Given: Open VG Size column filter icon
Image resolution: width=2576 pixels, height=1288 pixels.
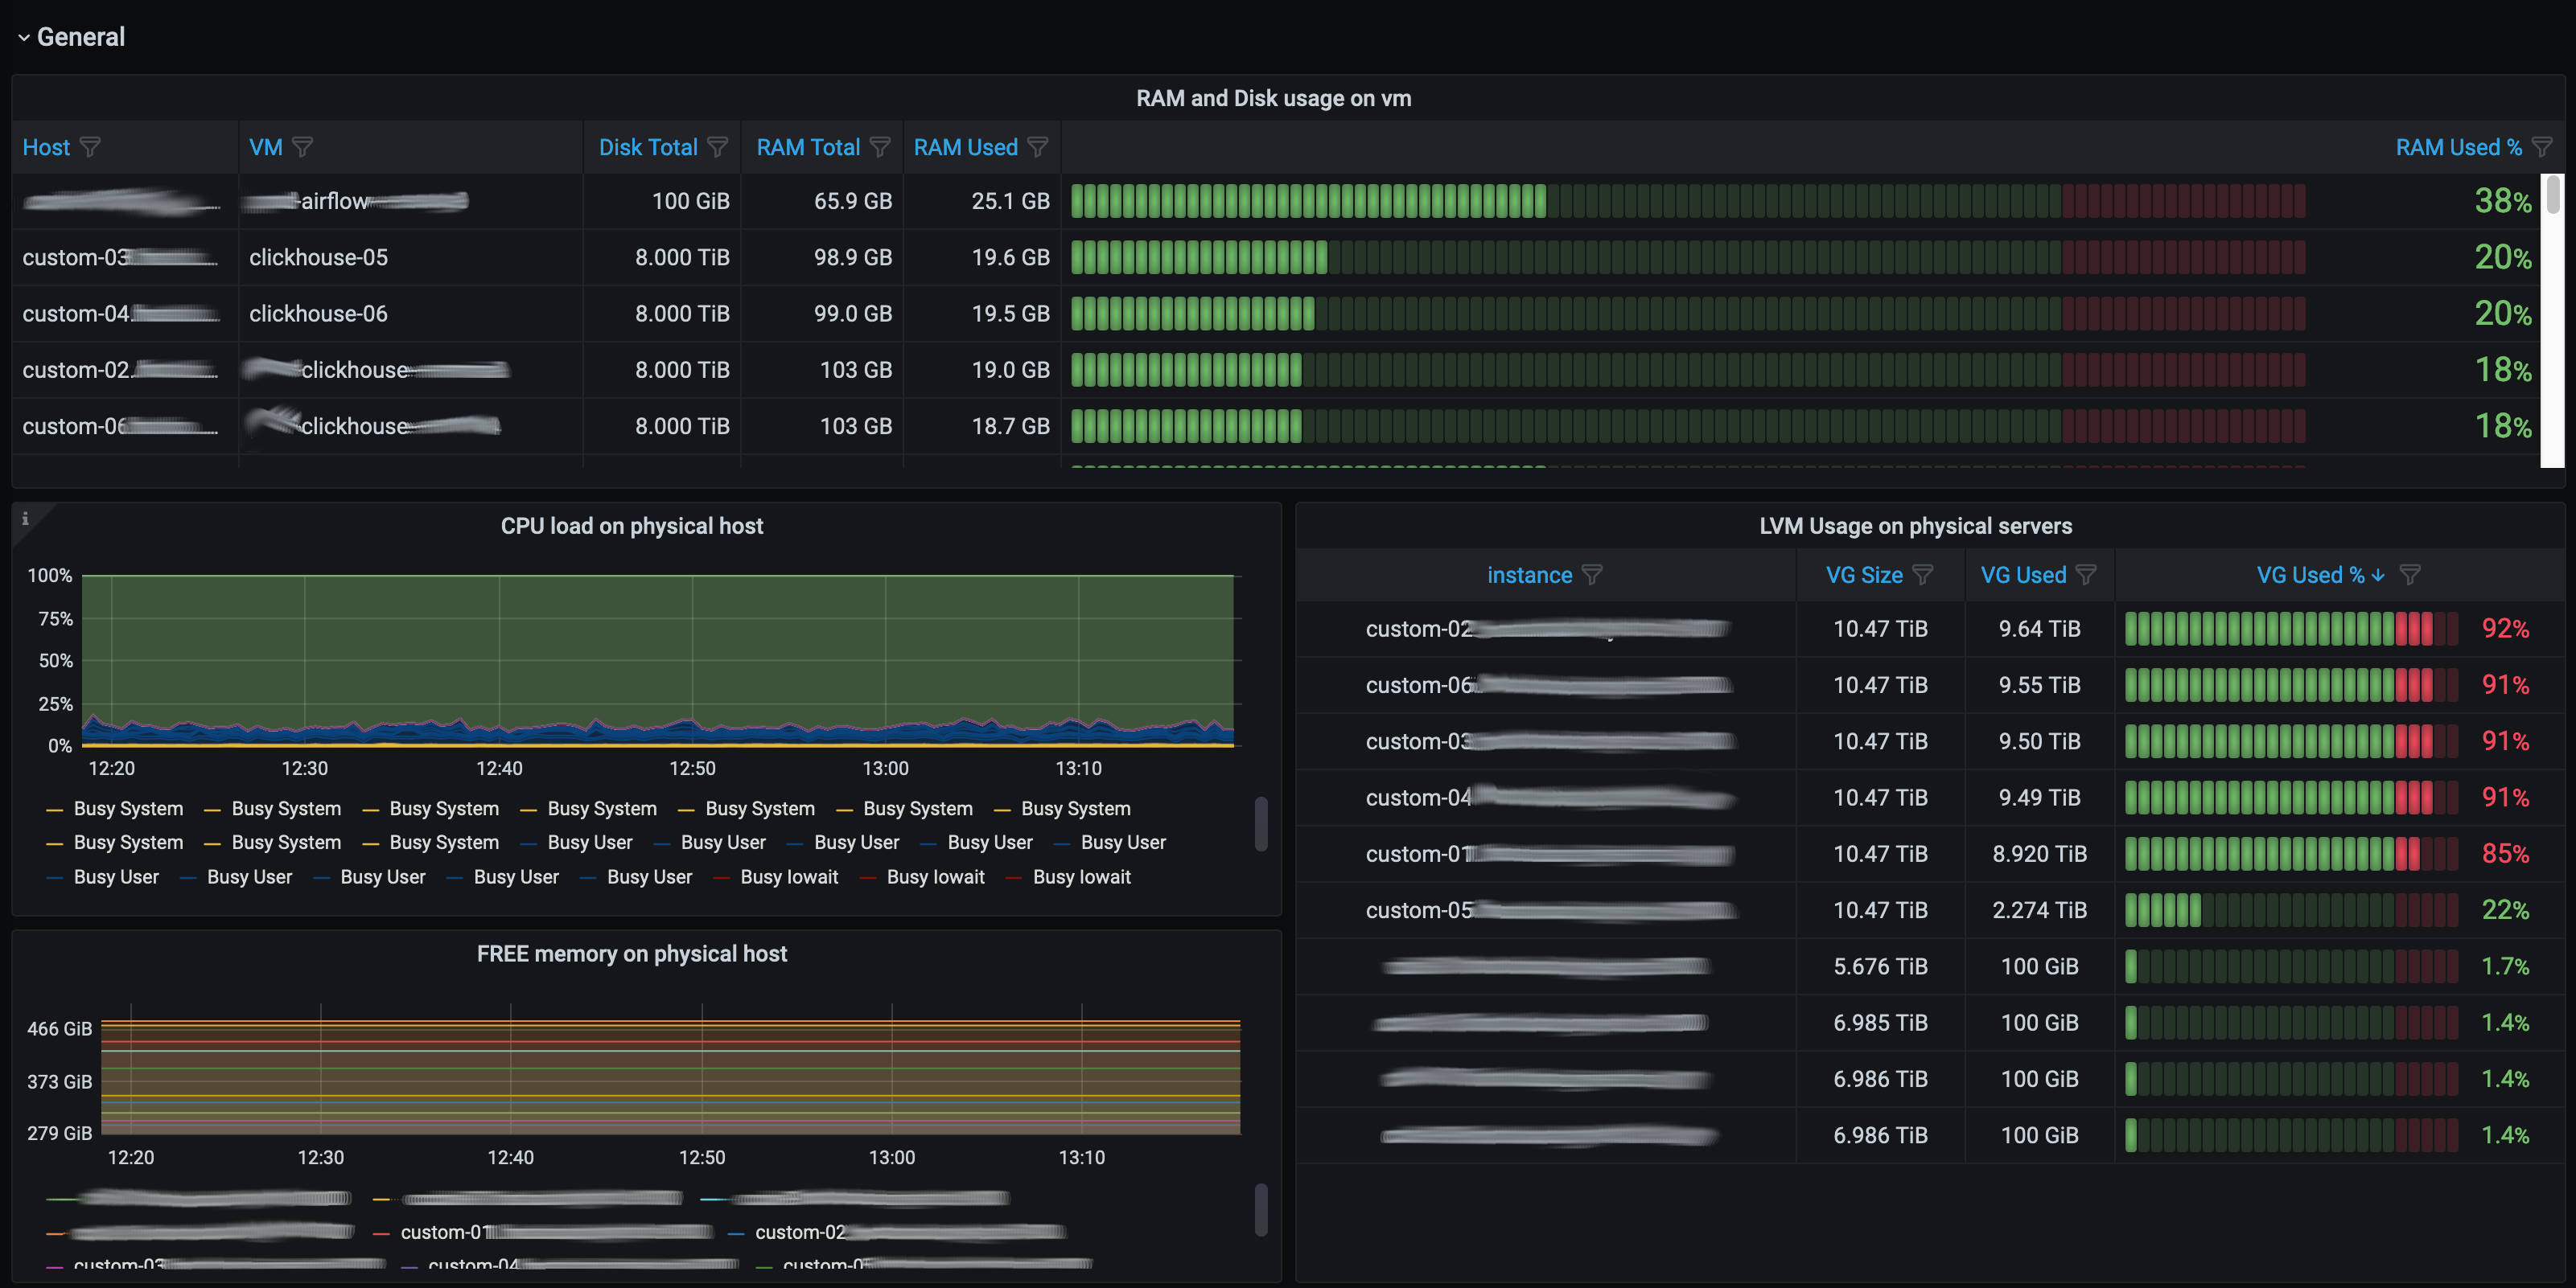Looking at the screenshot, I should (x=1922, y=576).
